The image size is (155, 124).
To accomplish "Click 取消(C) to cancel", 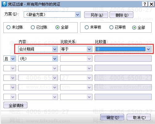I will [139, 117].
